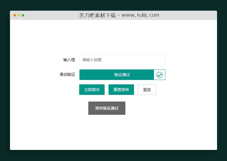
Task: Click the yellow traffic light dot
Action: coord(19,15)
